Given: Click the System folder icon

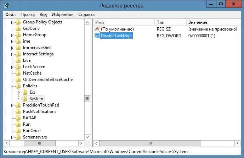Looking at the screenshot, I should tap(25, 99).
